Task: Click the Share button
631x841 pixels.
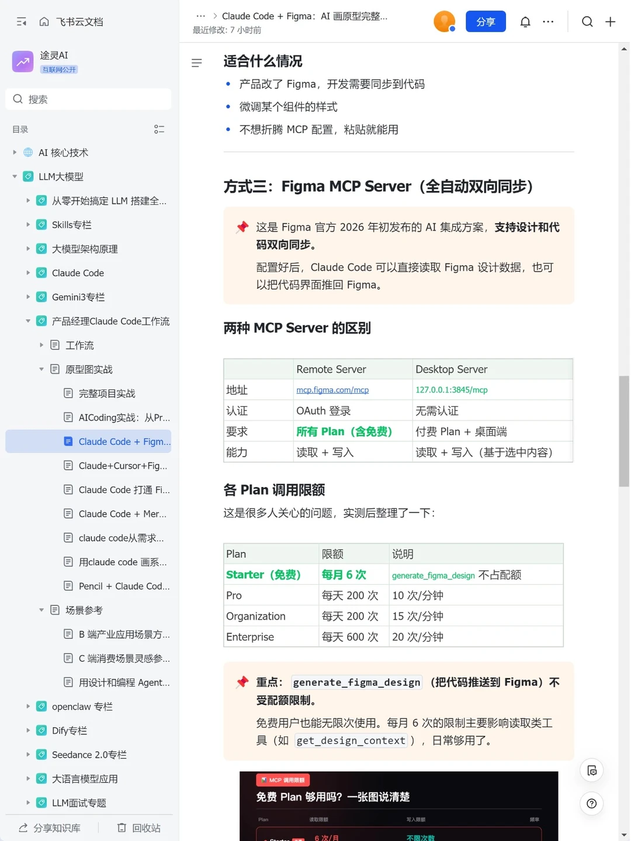Action: click(486, 22)
